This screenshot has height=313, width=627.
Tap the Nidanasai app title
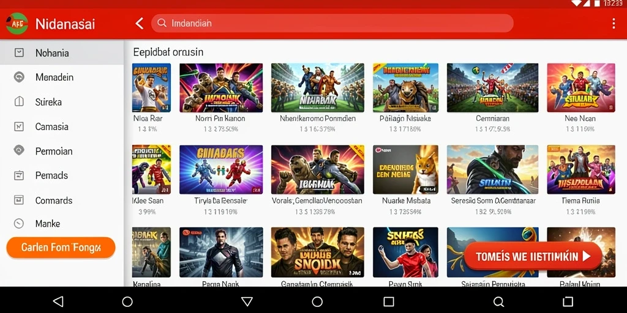65,24
